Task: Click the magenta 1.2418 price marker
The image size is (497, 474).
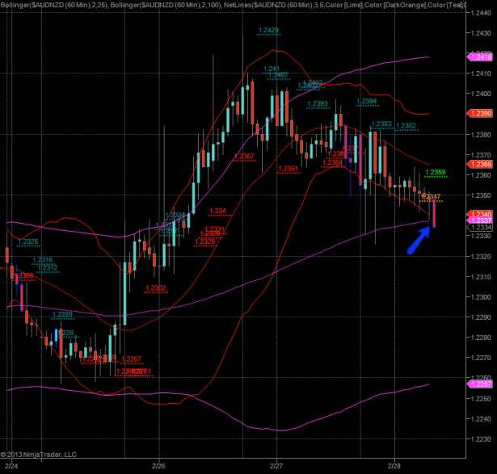Action: [481, 57]
